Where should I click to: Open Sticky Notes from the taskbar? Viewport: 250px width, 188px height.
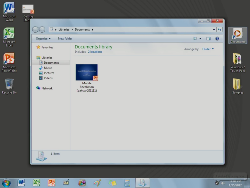pos(112,183)
